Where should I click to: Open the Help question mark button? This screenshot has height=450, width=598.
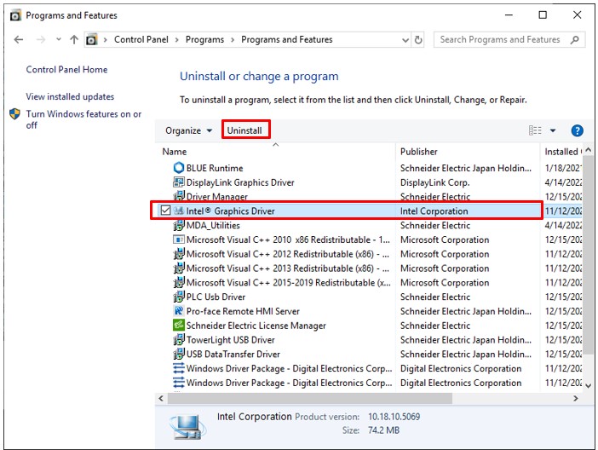pos(577,130)
